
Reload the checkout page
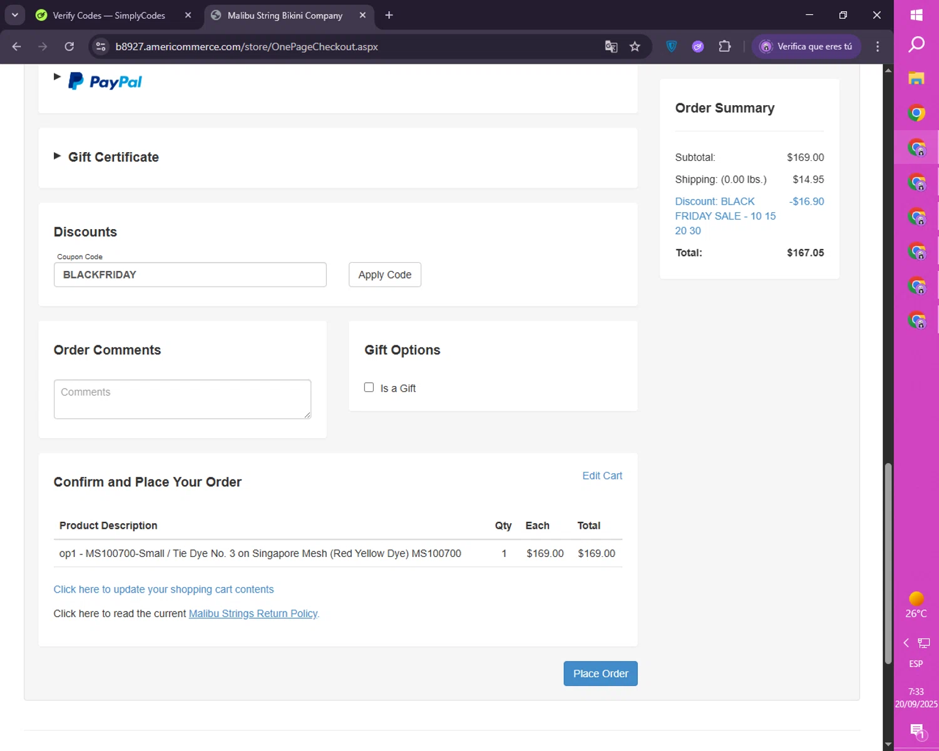tap(69, 46)
